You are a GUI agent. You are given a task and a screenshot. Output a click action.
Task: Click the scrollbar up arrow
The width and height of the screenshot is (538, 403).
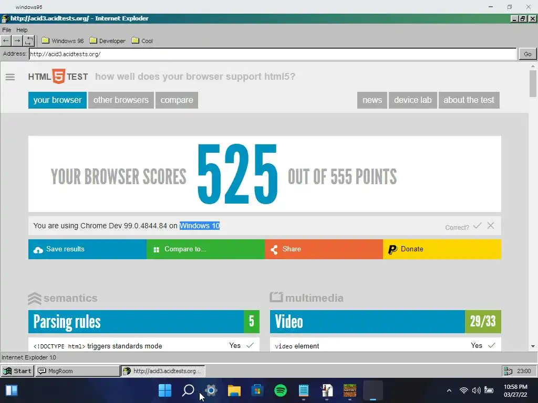coord(533,66)
